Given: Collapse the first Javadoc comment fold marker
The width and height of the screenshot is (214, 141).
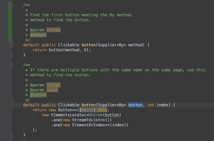Looking at the screenshot, I should 12,5.
